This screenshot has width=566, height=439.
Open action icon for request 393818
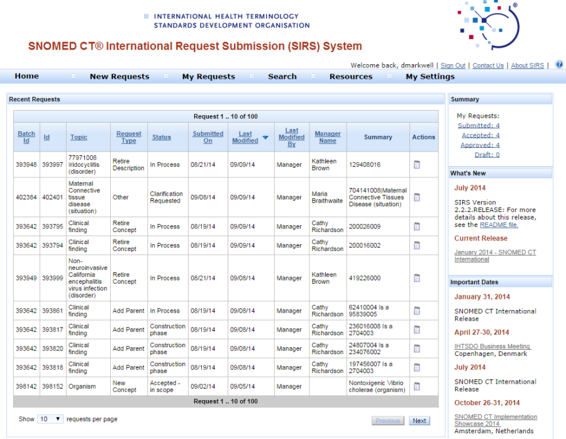pos(417,367)
